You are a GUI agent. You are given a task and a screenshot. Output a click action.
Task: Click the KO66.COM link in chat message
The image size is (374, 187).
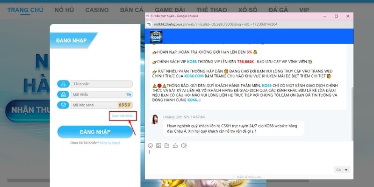pos(194,76)
